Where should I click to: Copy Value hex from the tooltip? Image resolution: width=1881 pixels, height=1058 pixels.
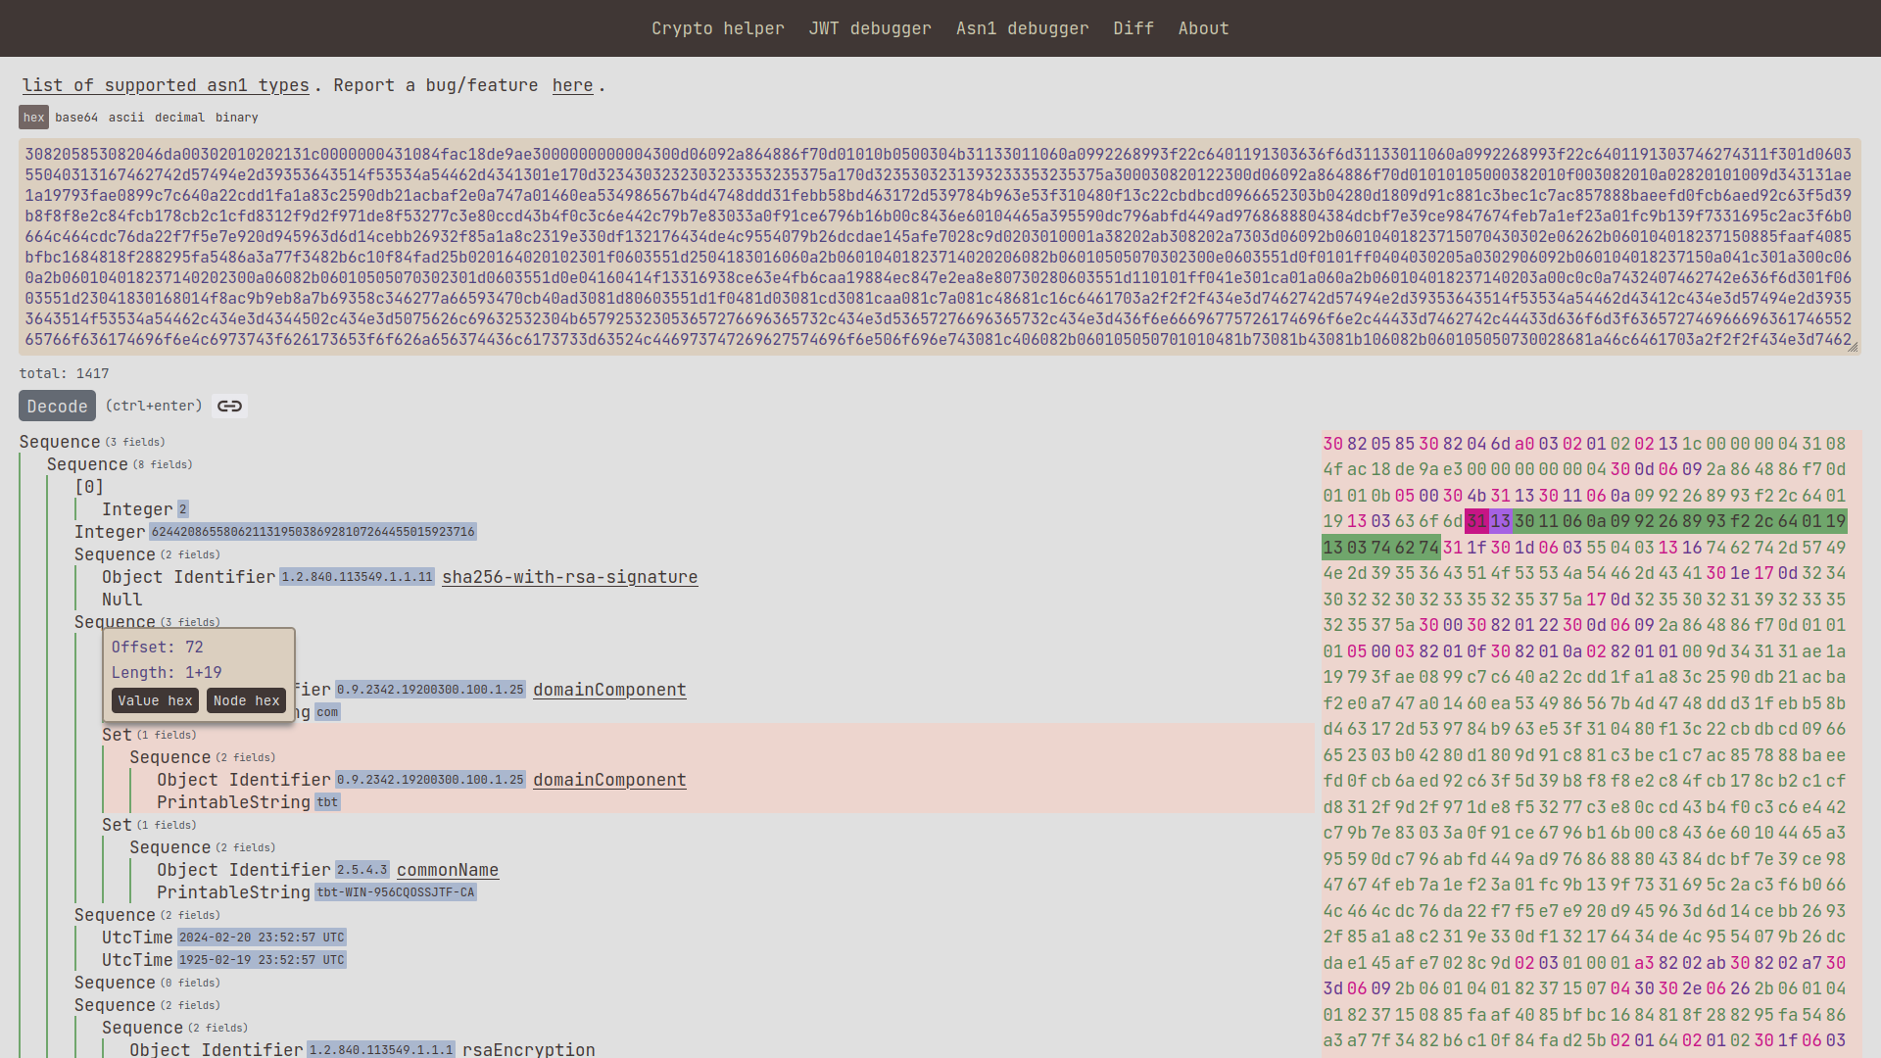point(155,700)
